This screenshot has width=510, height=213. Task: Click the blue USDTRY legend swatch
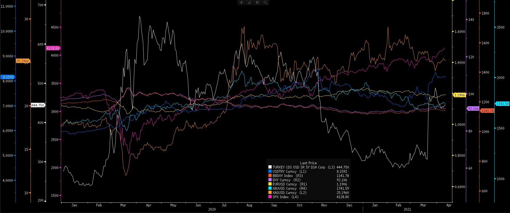point(270,171)
